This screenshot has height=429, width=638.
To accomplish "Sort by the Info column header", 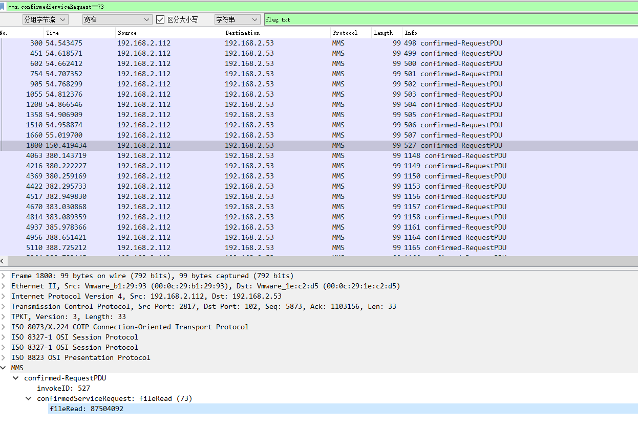I will click(x=520, y=33).
